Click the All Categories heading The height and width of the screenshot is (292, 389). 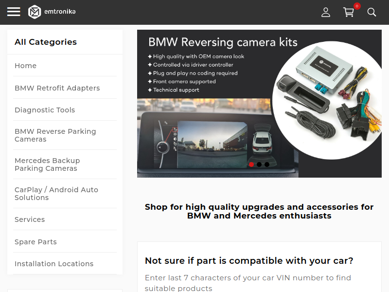pyautogui.click(x=46, y=42)
